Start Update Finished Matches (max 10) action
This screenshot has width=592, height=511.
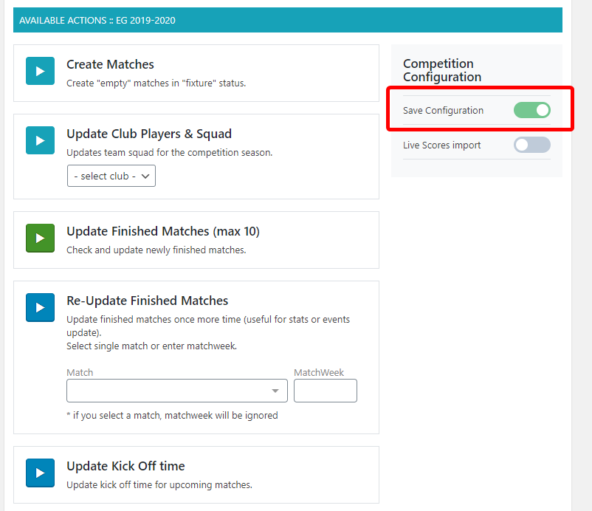40,238
